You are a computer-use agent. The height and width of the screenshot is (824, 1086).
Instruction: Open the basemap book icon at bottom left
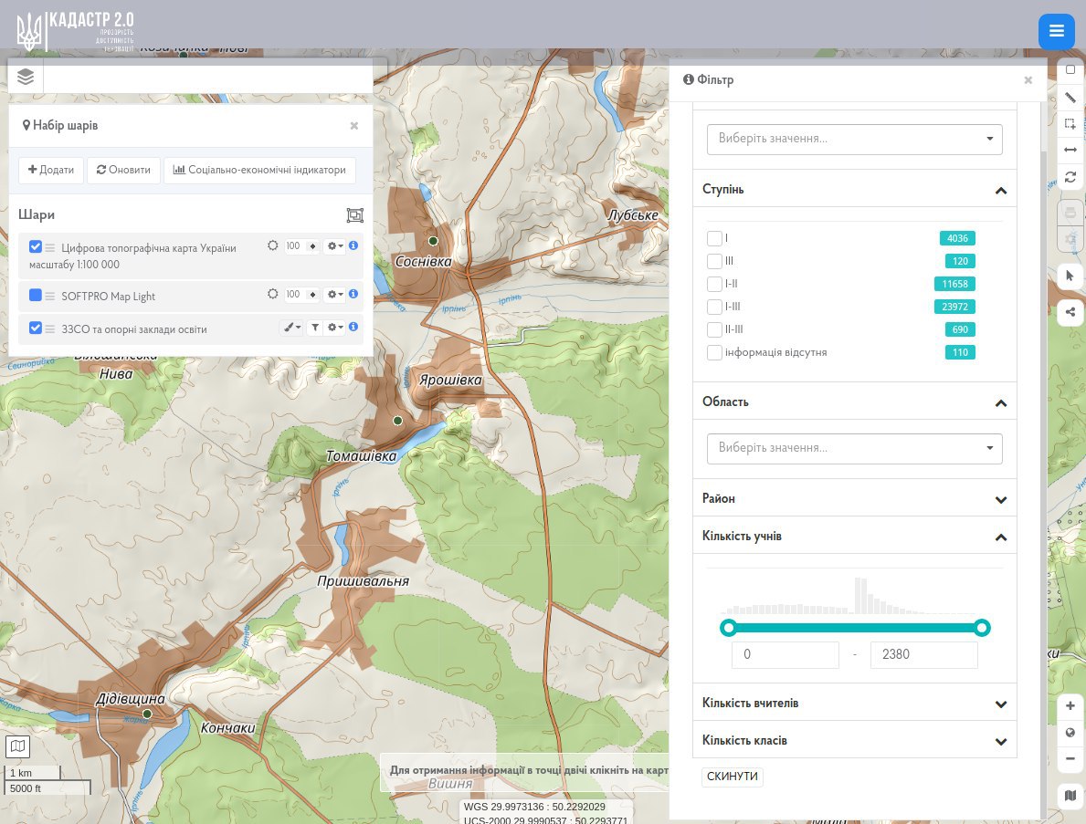coord(18,746)
